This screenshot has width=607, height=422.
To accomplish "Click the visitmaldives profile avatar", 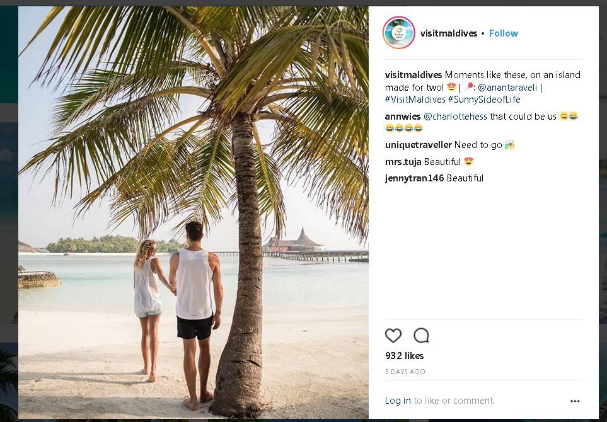I will [398, 33].
